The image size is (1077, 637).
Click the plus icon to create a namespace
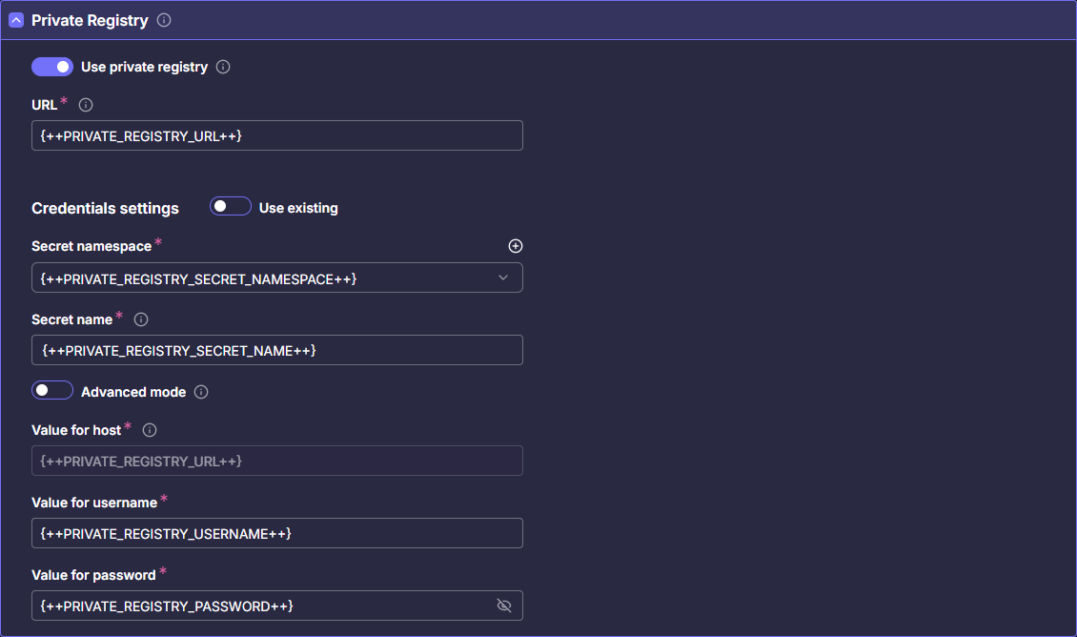516,246
